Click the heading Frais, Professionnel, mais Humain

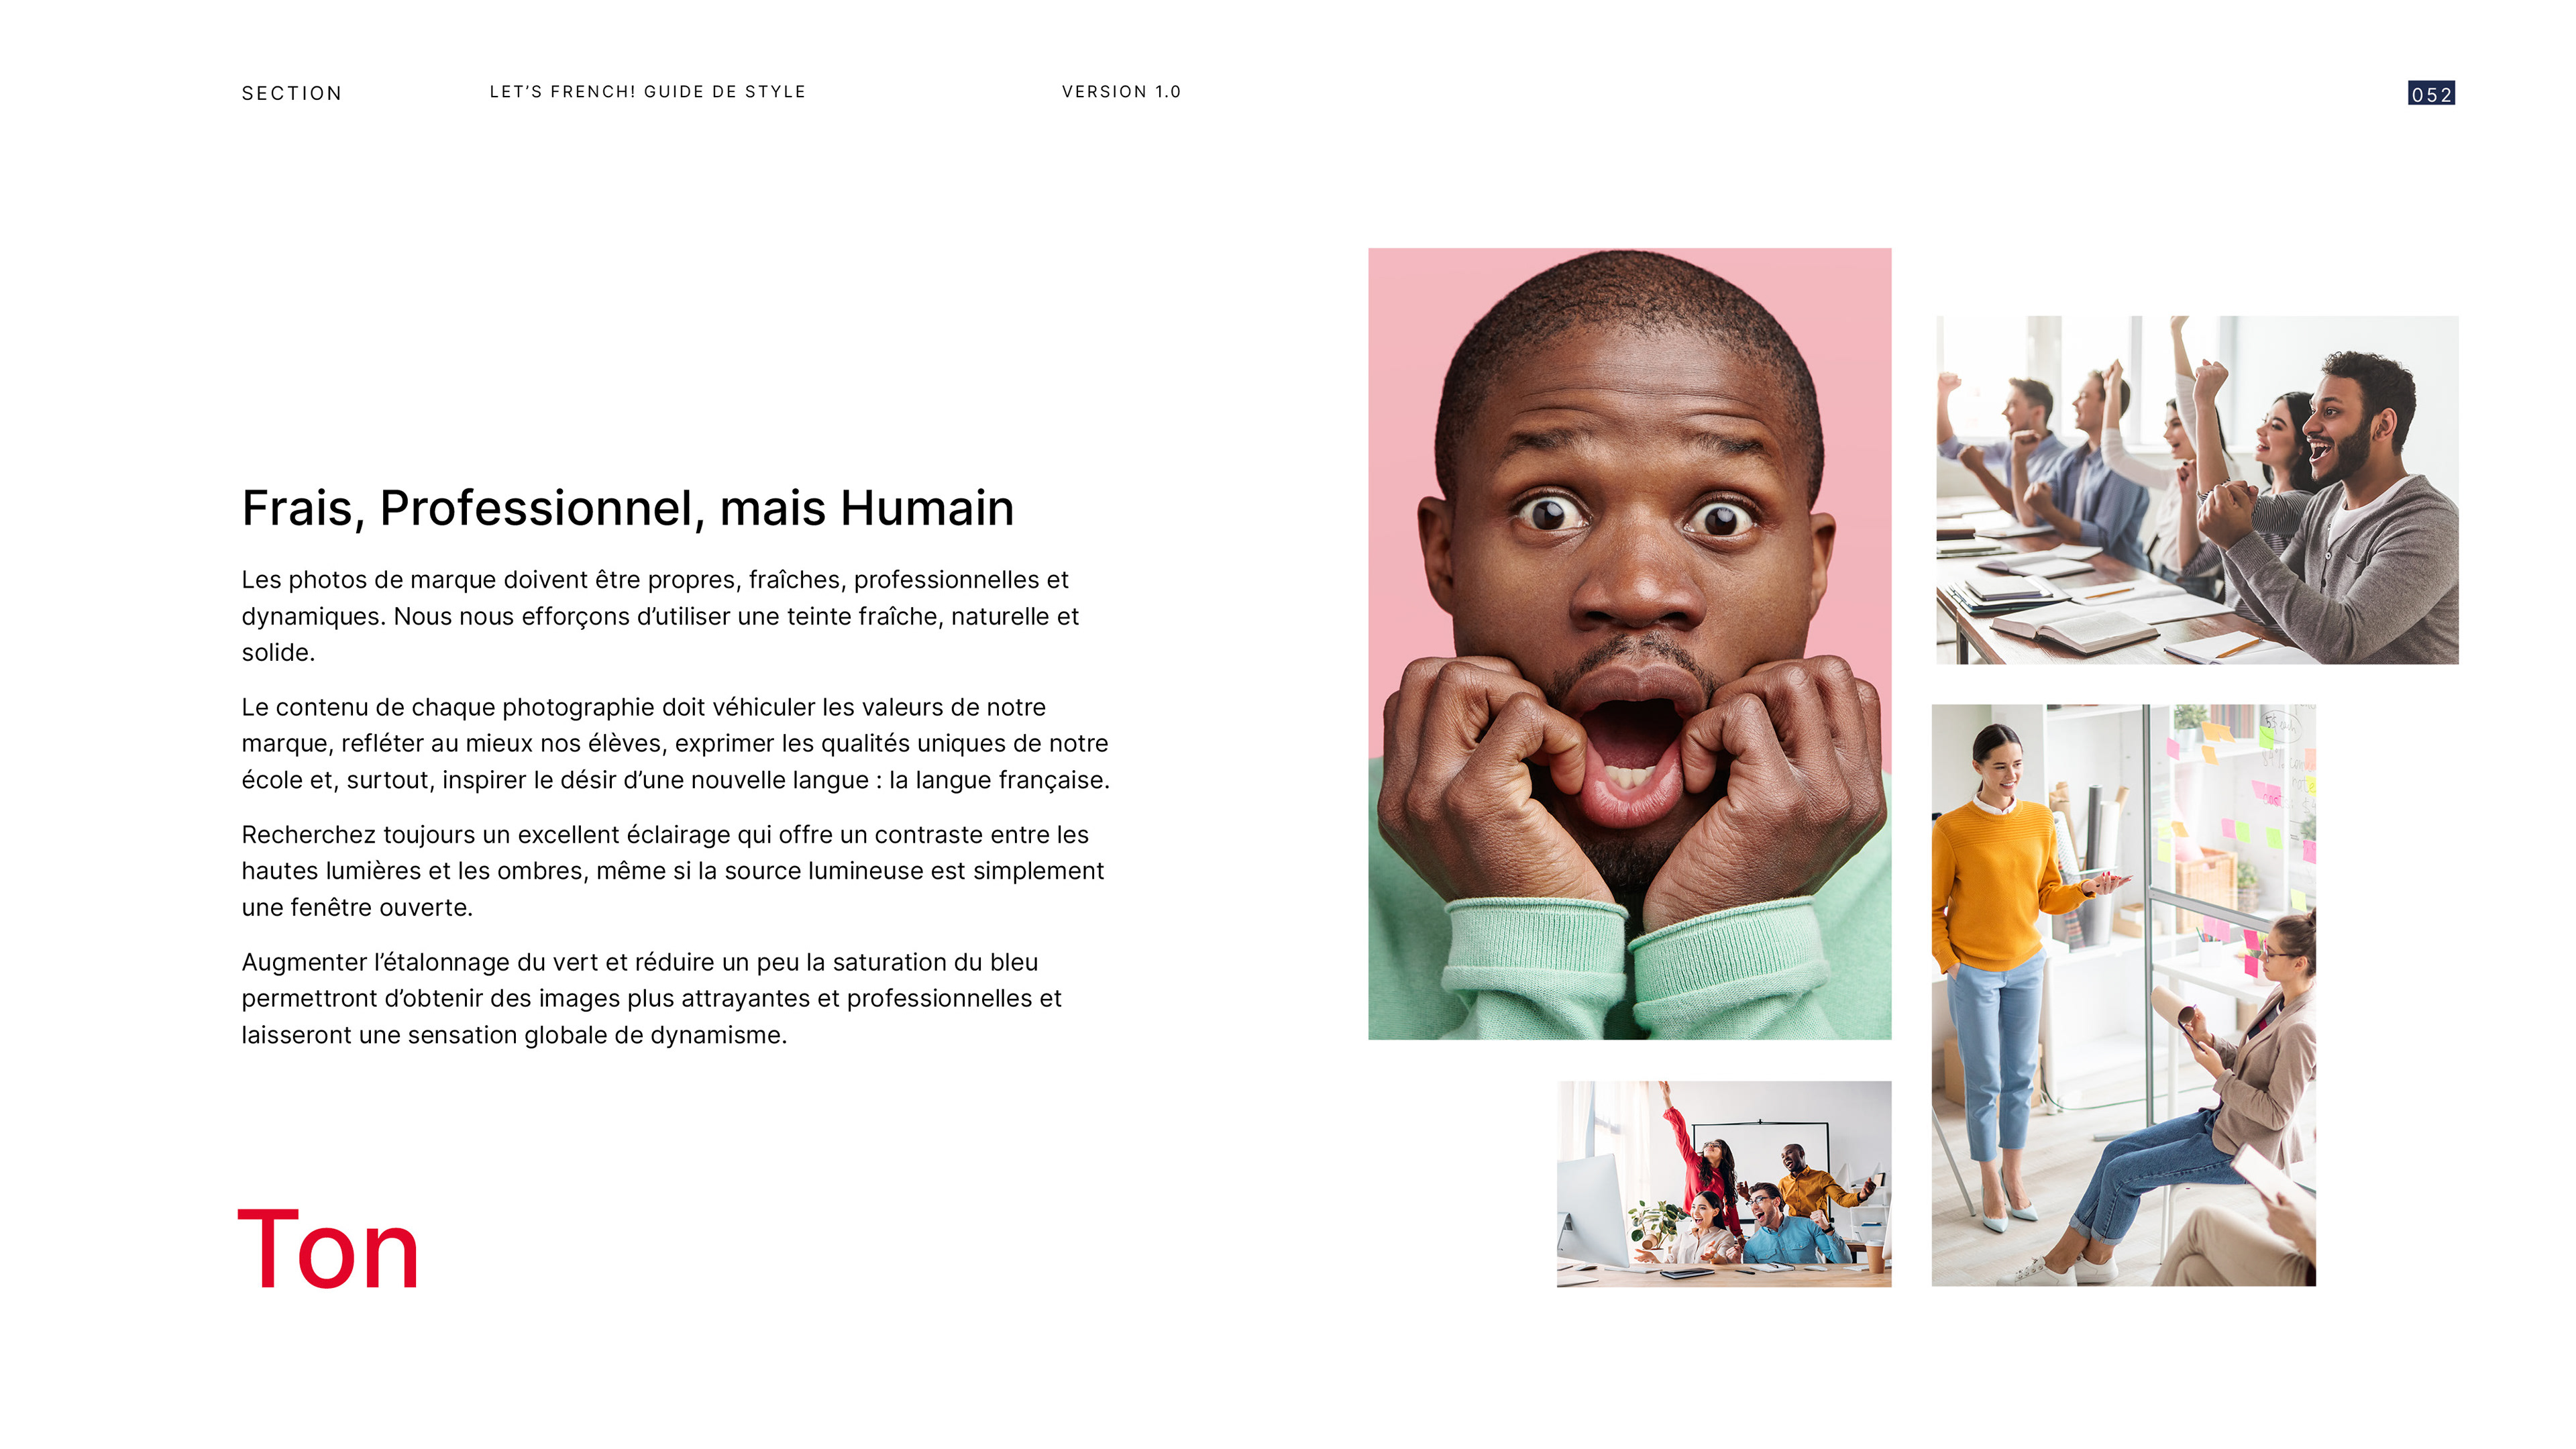(628, 508)
